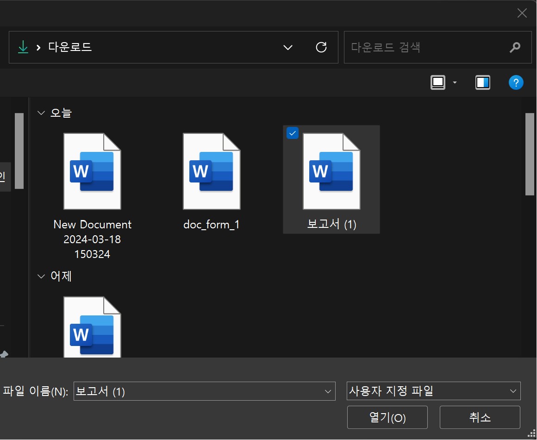Image resolution: width=537 pixels, height=440 pixels.
Task: Click the dialog resize grip corner
Action: [x=531, y=434]
